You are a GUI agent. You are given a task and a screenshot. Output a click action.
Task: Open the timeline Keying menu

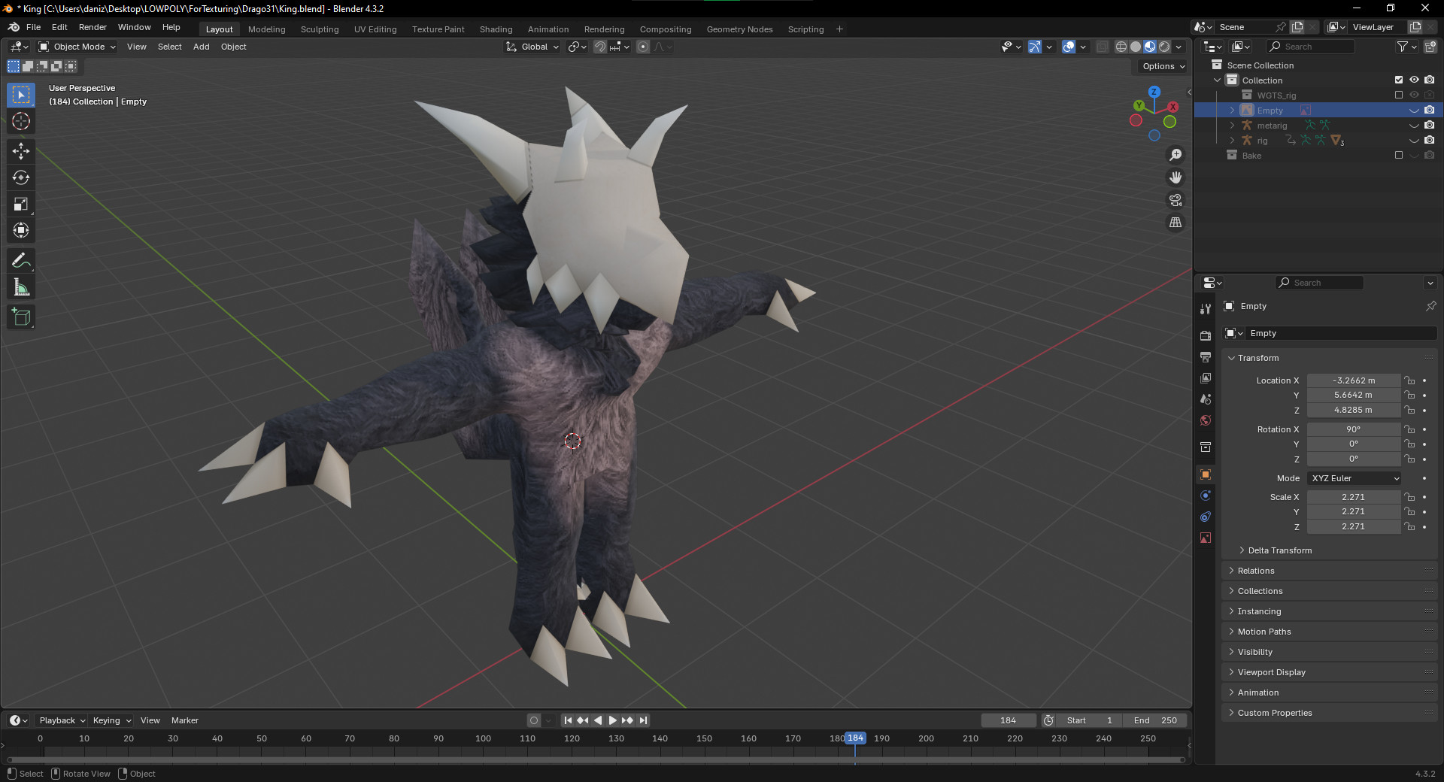111,720
